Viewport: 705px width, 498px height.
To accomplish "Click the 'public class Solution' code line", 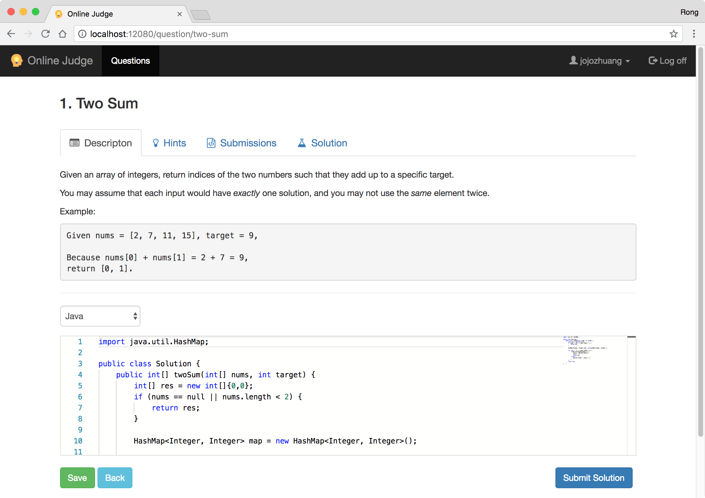I will [149, 364].
